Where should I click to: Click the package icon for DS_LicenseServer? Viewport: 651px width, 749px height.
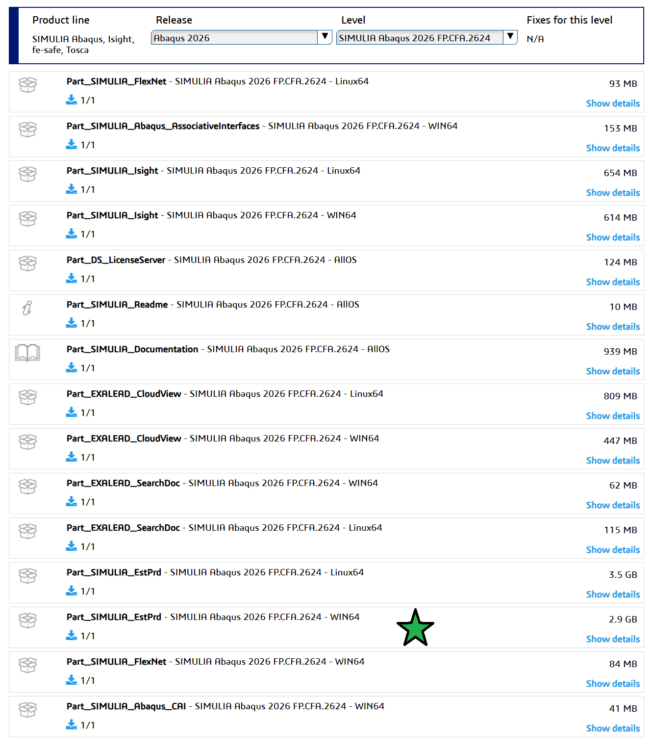point(27,263)
